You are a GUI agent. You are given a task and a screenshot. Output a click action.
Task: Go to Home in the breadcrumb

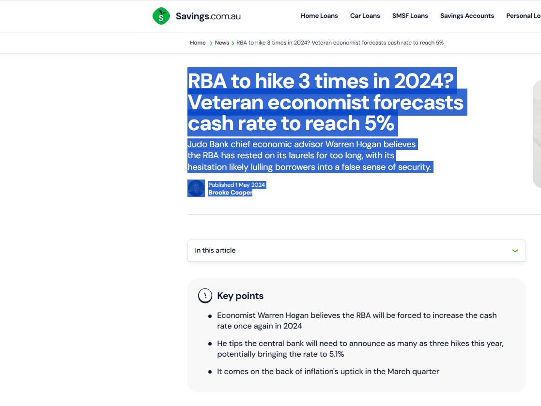coord(198,43)
